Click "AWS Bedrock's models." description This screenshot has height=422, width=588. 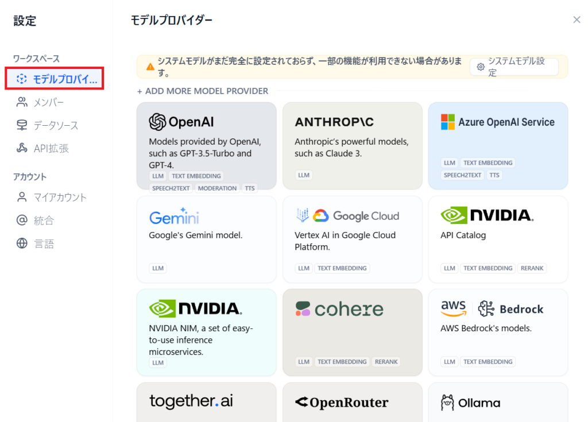pos(486,328)
